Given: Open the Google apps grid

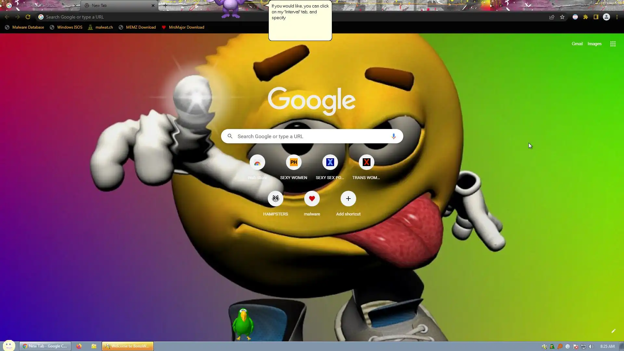Looking at the screenshot, I should [613, 44].
